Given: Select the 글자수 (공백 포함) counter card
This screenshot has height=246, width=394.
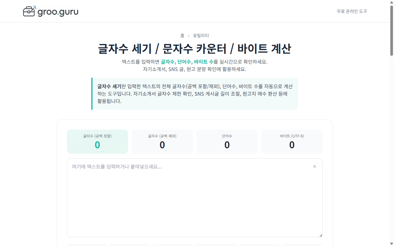Looking at the screenshot, I should coord(97,141).
